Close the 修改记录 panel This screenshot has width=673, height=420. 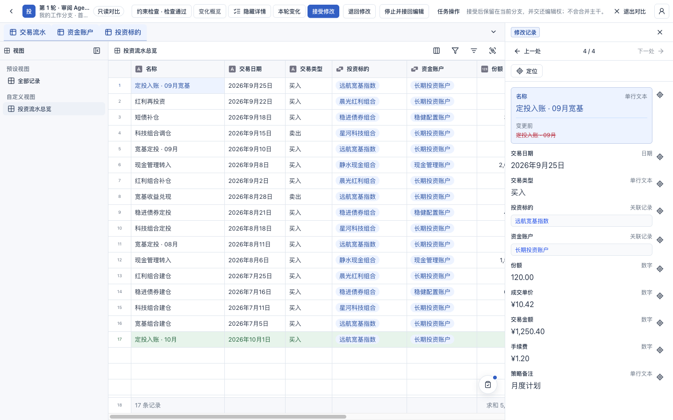(660, 32)
